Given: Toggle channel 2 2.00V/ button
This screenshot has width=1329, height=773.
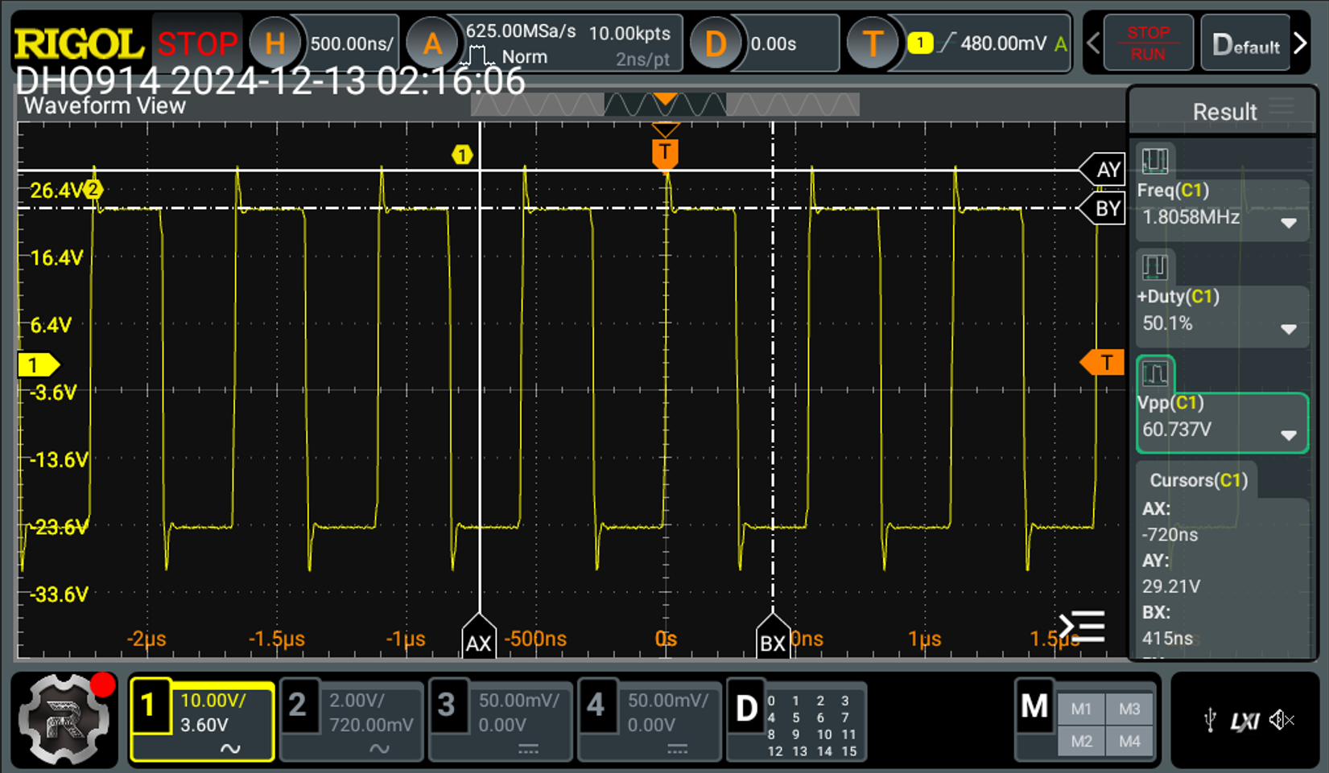Looking at the screenshot, I should click(352, 720).
